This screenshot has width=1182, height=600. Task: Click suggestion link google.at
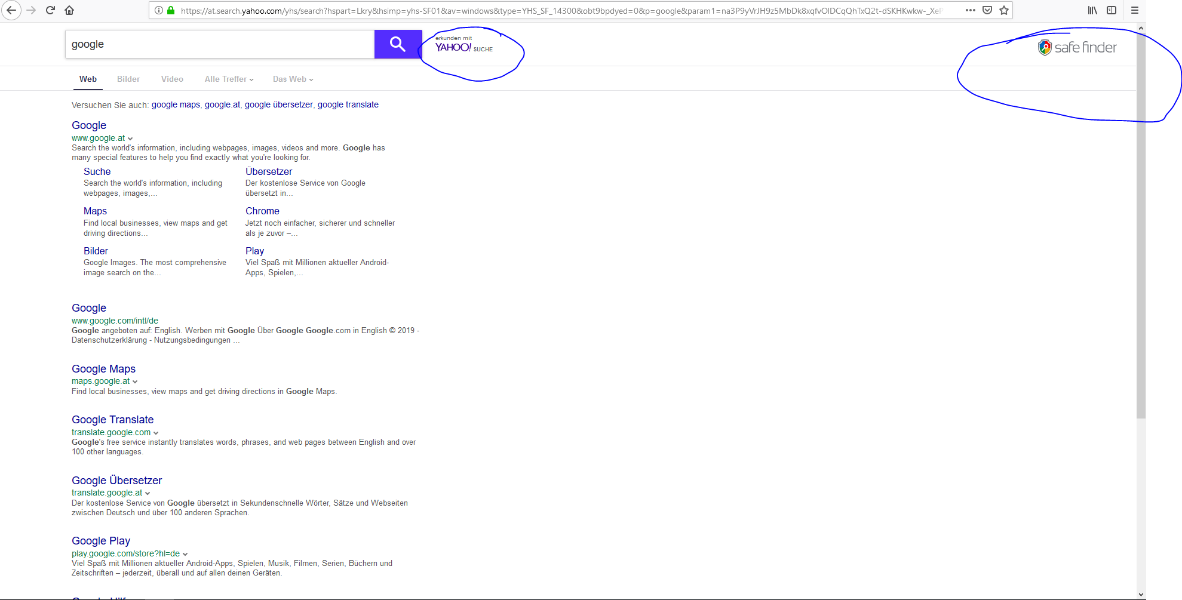click(222, 104)
